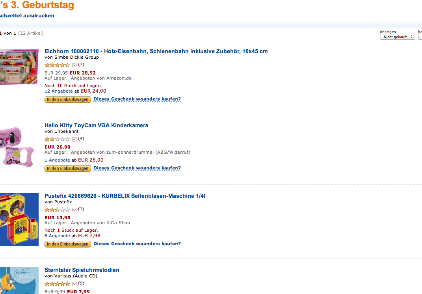Open the Anzeigen 'Nicht gekauft' filter dropdown
This screenshot has width=422, height=294.
coord(397,37)
